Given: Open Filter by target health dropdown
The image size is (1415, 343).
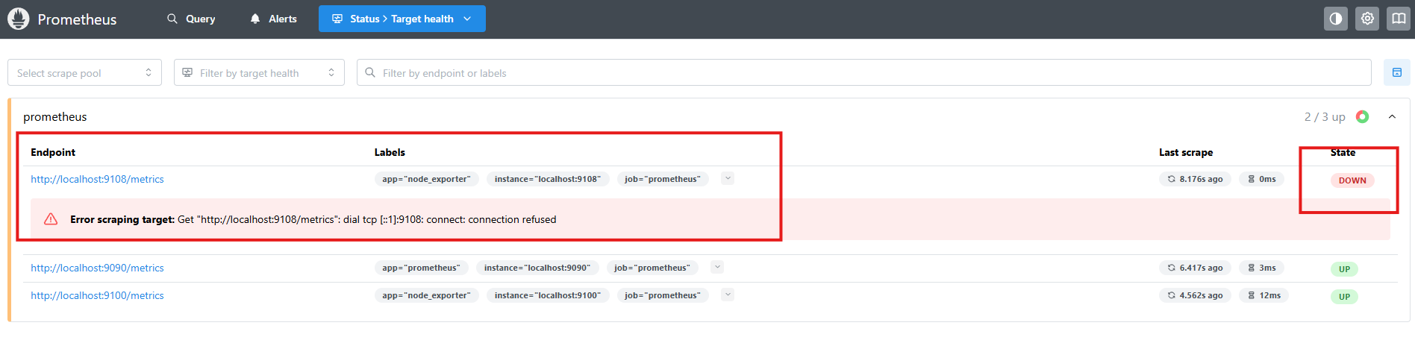Looking at the screenshot, I should click(259, 72).
